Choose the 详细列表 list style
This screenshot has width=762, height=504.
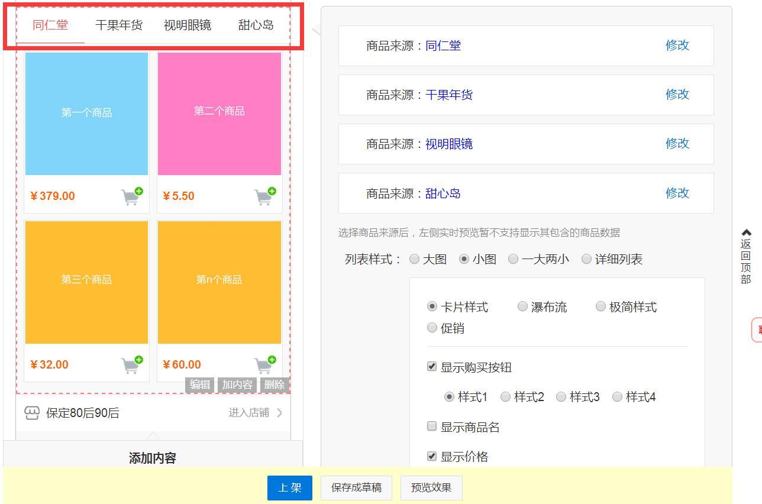click(587, 259)
